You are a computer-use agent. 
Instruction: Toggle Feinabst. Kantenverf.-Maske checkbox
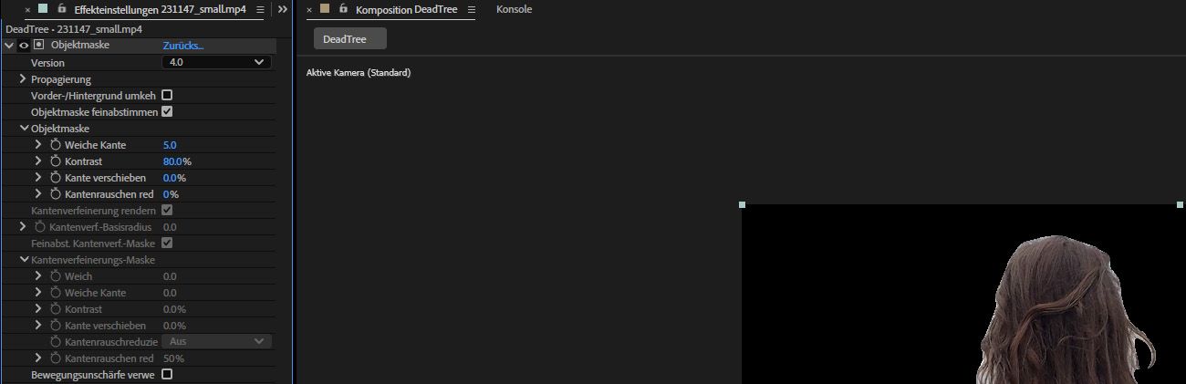(x=167, y=244)
